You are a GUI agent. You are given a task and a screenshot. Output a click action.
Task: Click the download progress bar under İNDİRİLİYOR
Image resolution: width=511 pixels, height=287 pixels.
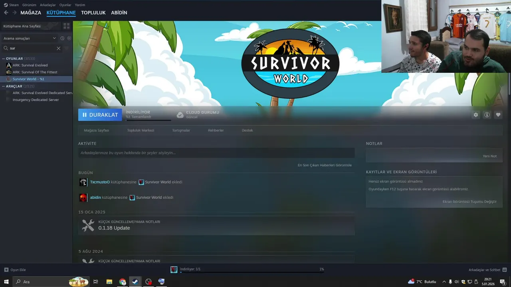[149, 120]
